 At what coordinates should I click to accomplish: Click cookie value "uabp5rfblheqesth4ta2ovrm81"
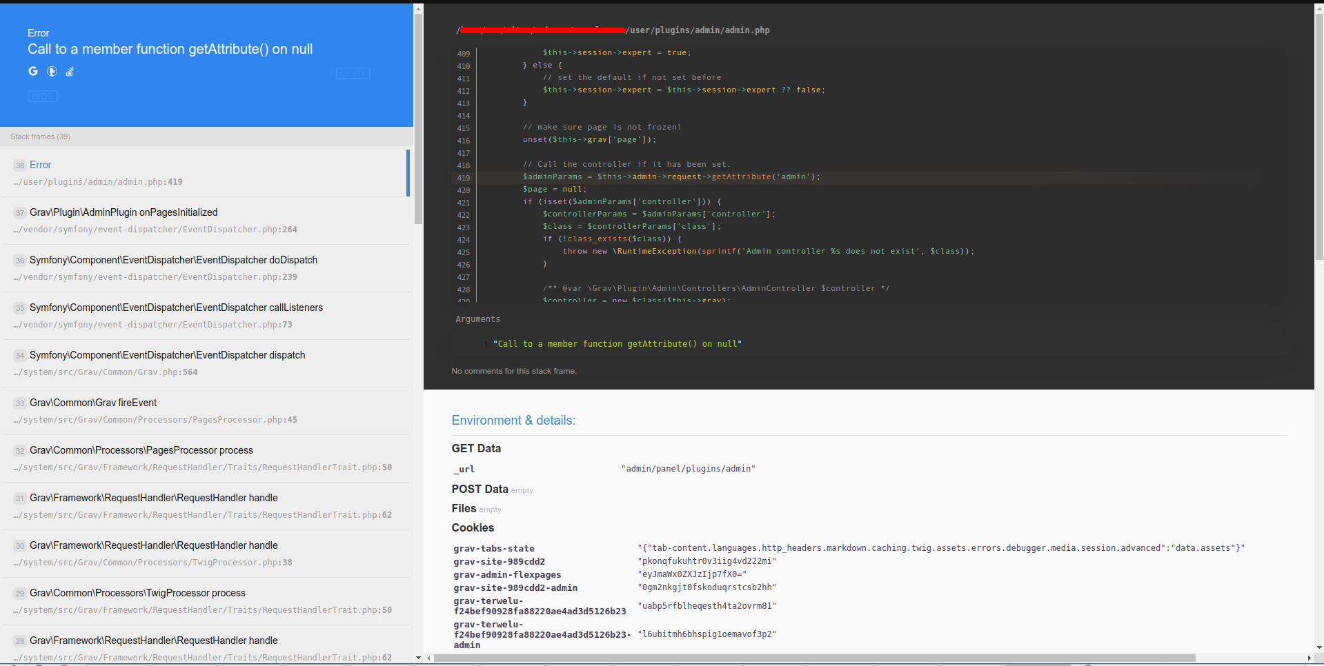pos(707,606)
